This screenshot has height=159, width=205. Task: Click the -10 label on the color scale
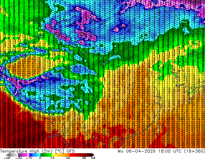[x=29, y=158]
